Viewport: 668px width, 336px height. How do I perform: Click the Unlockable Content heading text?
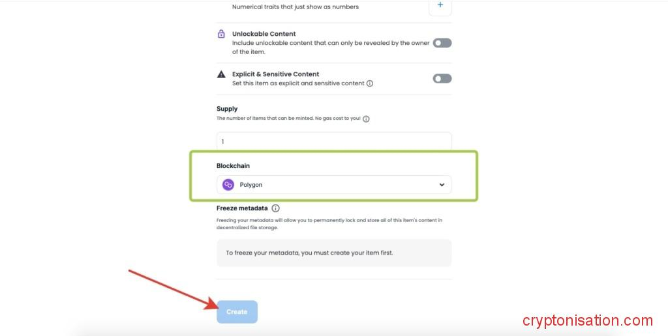pos(264,34)
